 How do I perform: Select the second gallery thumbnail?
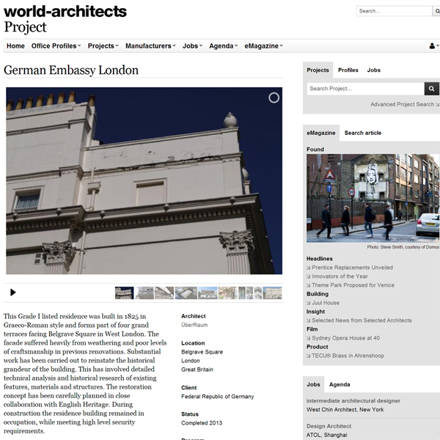pos(144,293)
